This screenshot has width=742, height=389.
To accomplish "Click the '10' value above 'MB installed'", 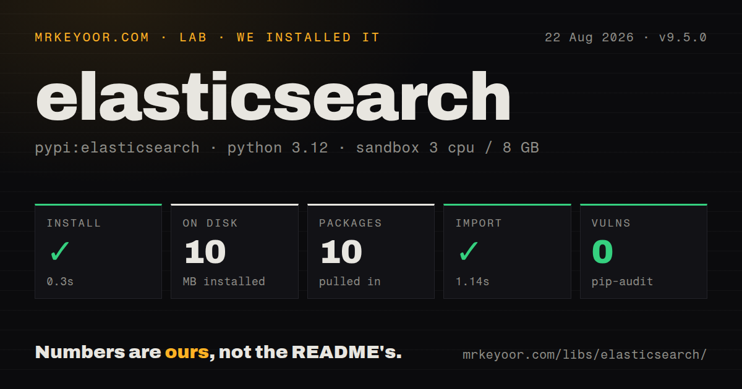I will click(x=205, y=252).
